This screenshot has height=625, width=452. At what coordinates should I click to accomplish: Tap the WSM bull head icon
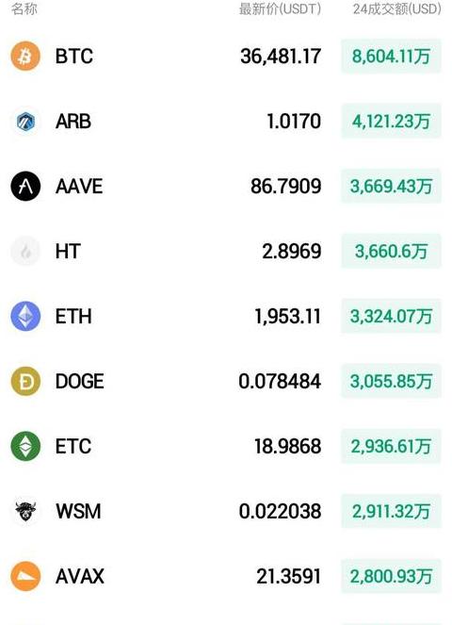click(x=25, y=511)
